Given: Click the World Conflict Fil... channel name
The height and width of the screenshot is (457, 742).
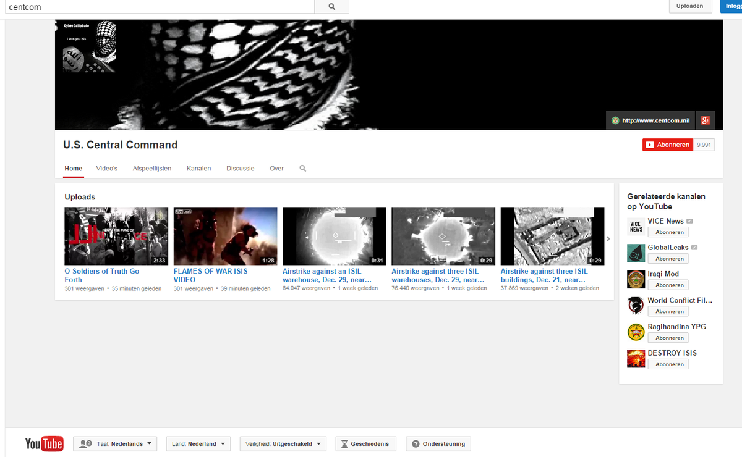Looking at the screenshot, I should [680, 301].
